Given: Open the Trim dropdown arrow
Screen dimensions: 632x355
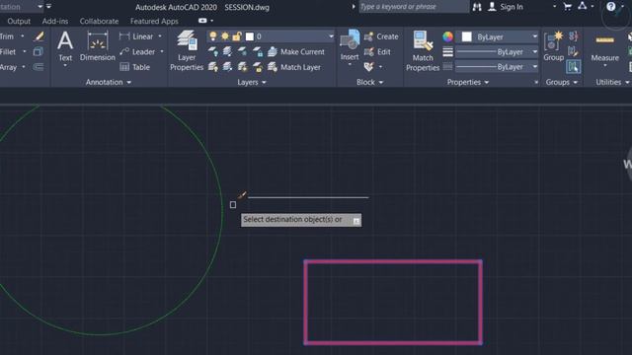Looking at the screenshot, I should pyautogui.click(x=23, y=36).
